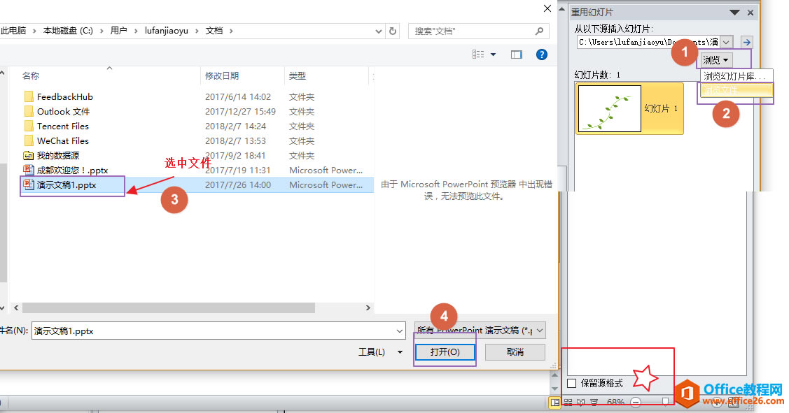The height and width of the screenshot is (413, 789).
Task: Click the Tencent Files folder icon
Action: [x=29, y=126]
